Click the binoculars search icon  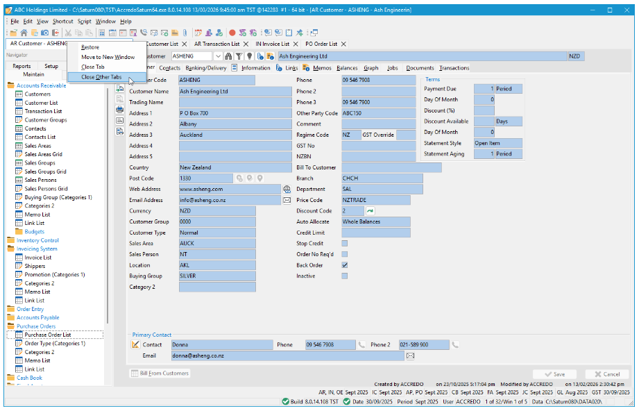(x=228, y=56)
